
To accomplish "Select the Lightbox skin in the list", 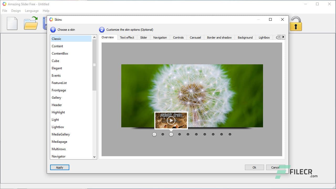I will (x=58, y=127).
